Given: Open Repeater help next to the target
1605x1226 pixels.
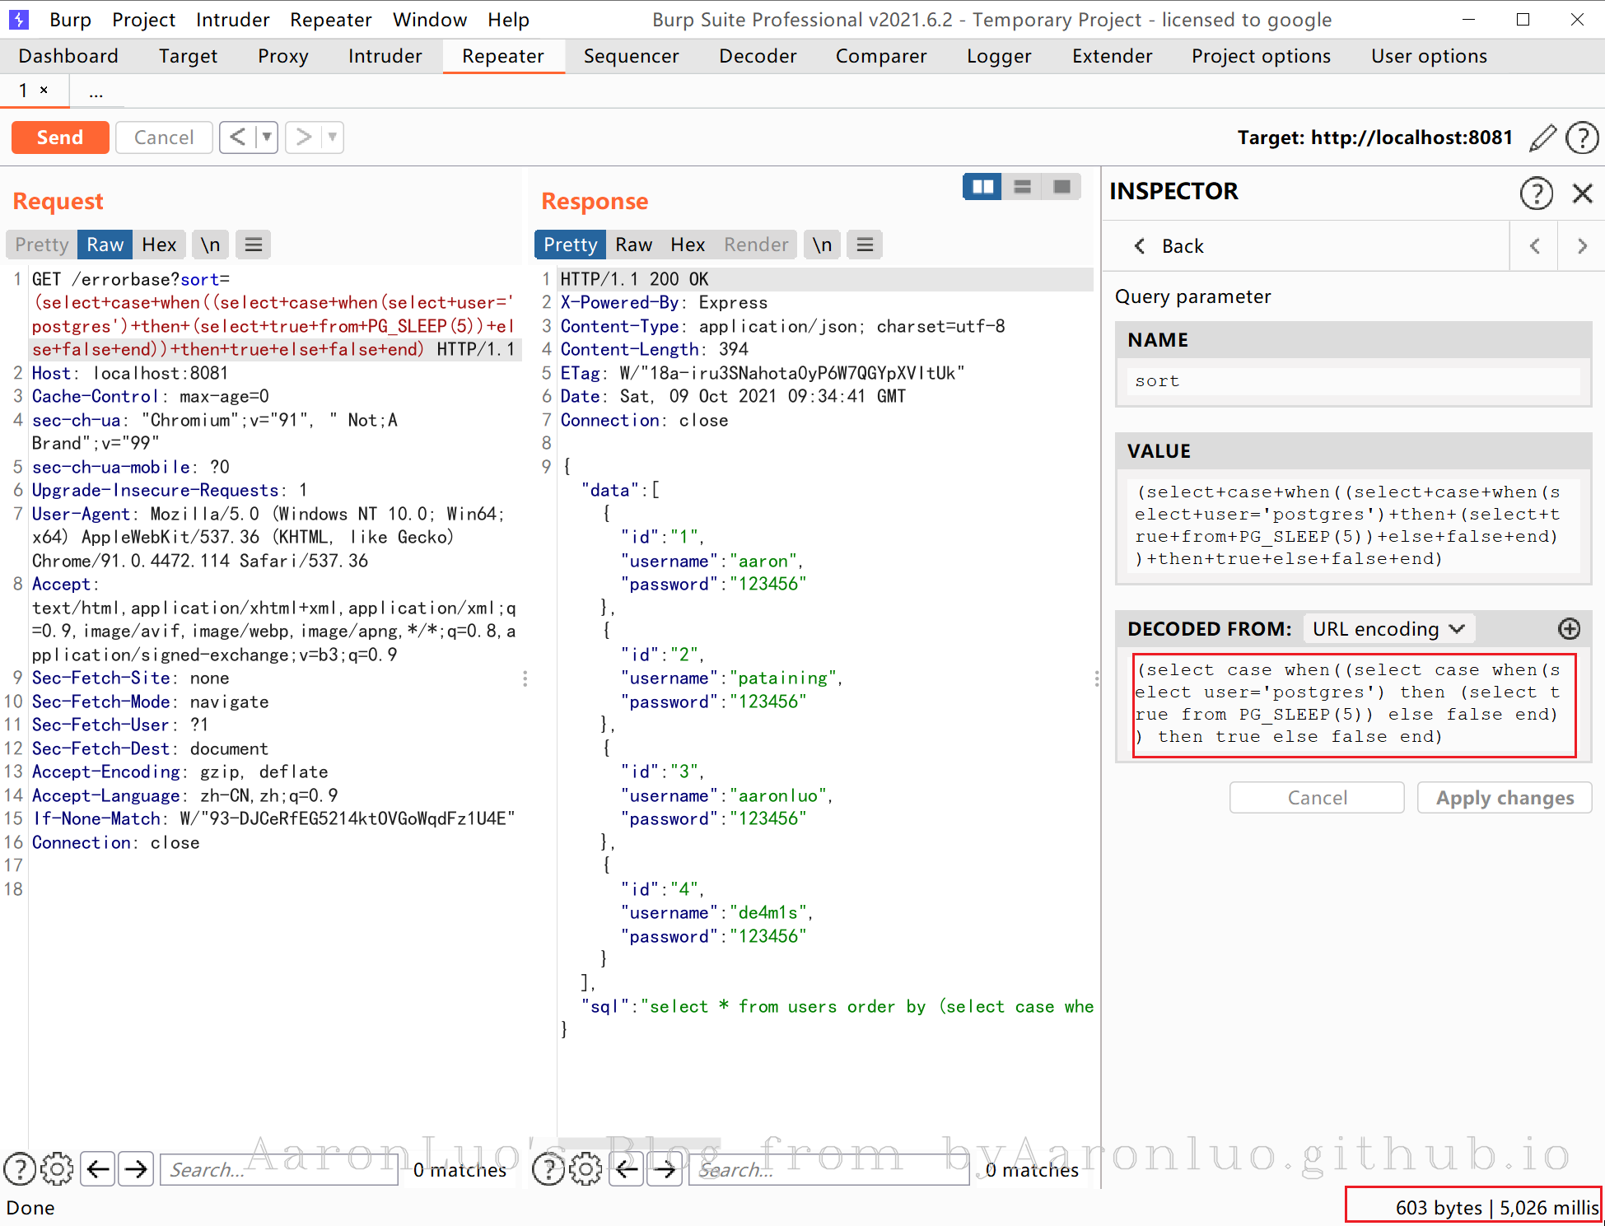Looking at the screenshot, I should [x=1581, y=138].
